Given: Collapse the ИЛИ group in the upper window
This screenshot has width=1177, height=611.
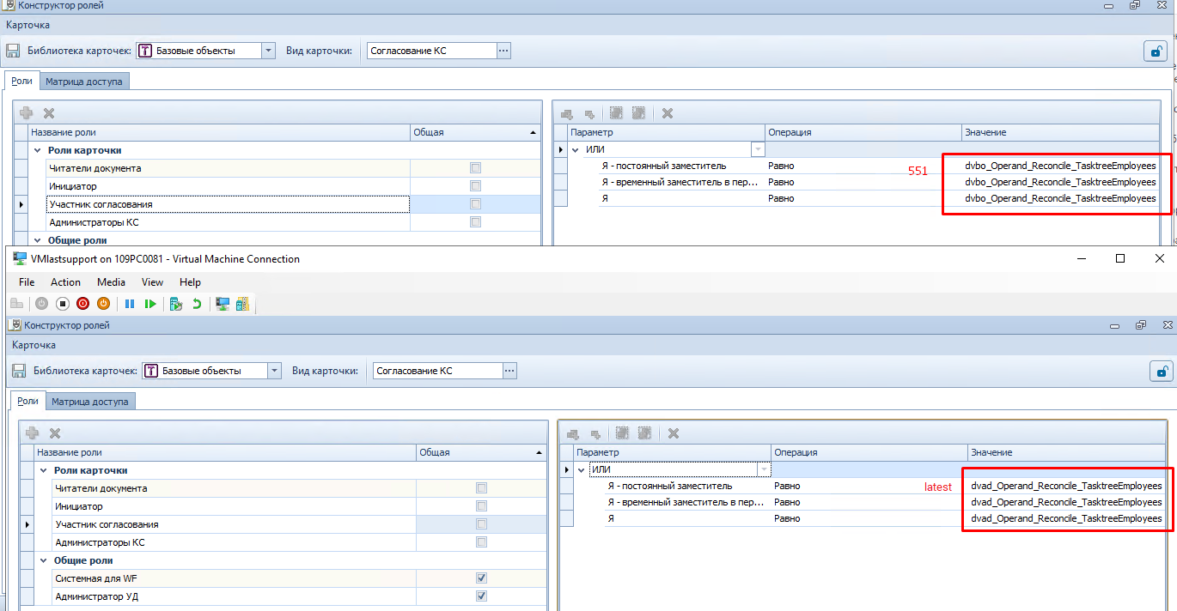Looking at the screenshot, I should coord(576,149).
